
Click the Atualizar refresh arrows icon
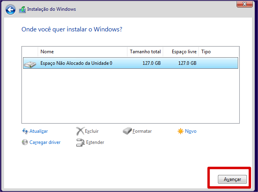coord(25,131)
